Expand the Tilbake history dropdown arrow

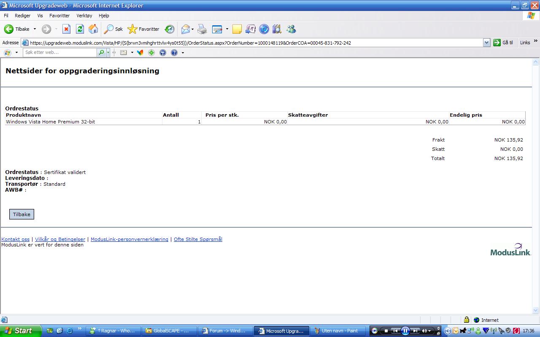35,29
